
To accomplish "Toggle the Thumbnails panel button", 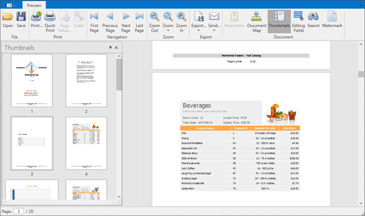I will point(279,19).
